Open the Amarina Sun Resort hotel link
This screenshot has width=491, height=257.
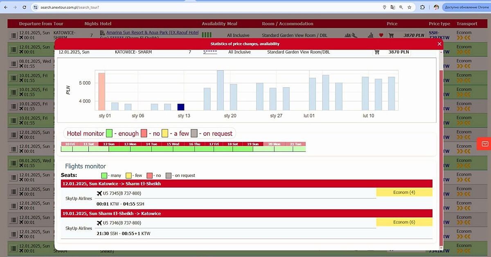coord(152,33)
